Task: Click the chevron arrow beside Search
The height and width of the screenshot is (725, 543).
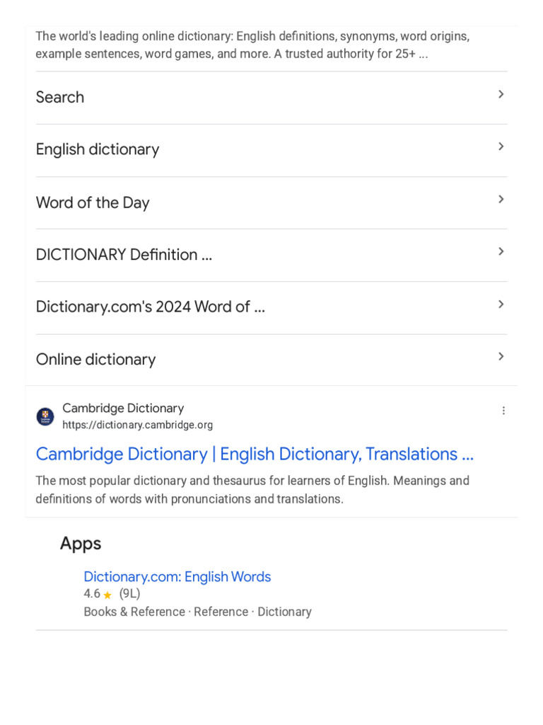Action: (501, 94)
